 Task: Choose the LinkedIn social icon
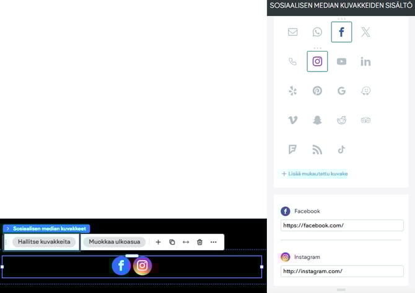365,61
